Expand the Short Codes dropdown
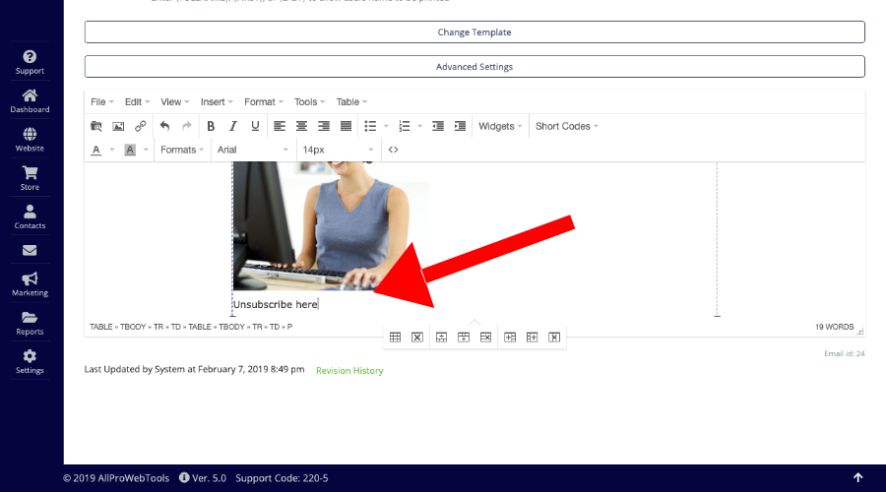 point(566,126)
